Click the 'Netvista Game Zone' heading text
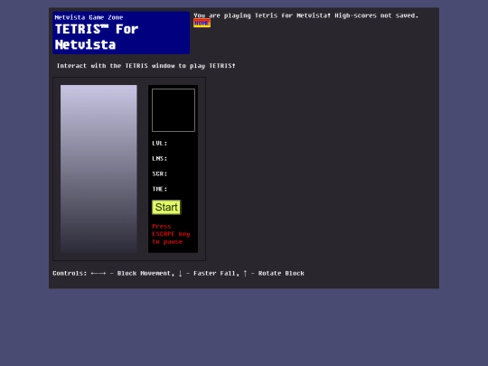This screenshot has height=366, width=488. [89, 17]
